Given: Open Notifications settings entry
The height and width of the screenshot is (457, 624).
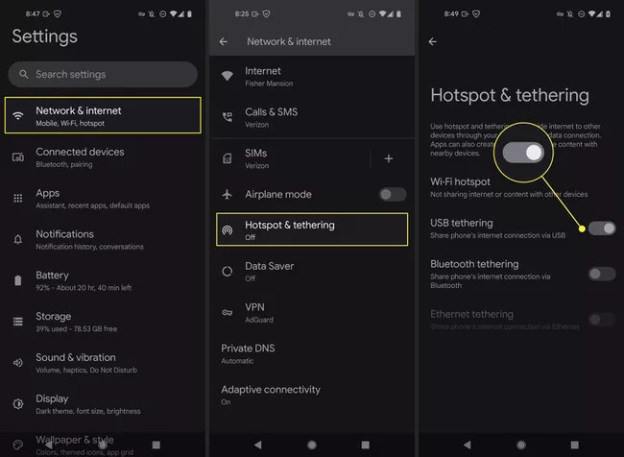Looking at the screenshot, I should coord(103,240).
